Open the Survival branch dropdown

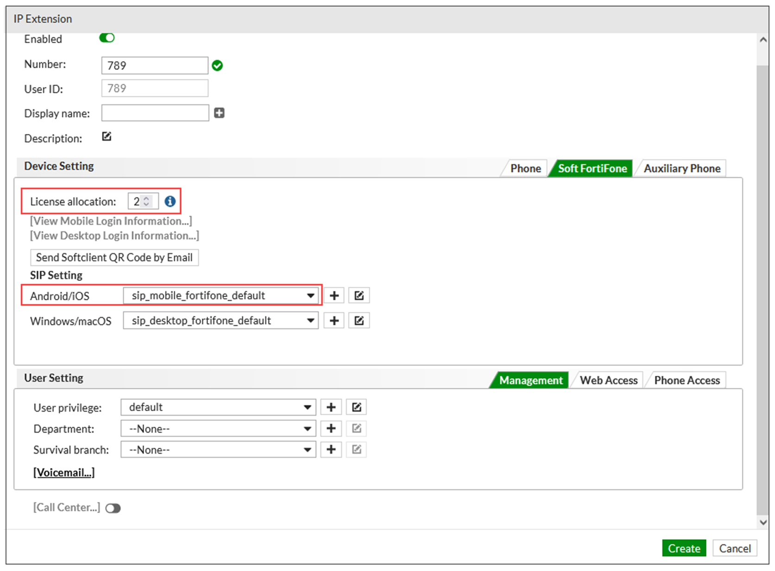point(307,450)
